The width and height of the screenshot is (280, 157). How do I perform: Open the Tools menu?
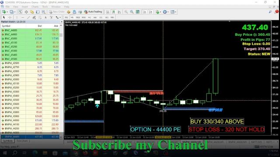(45, 7)
